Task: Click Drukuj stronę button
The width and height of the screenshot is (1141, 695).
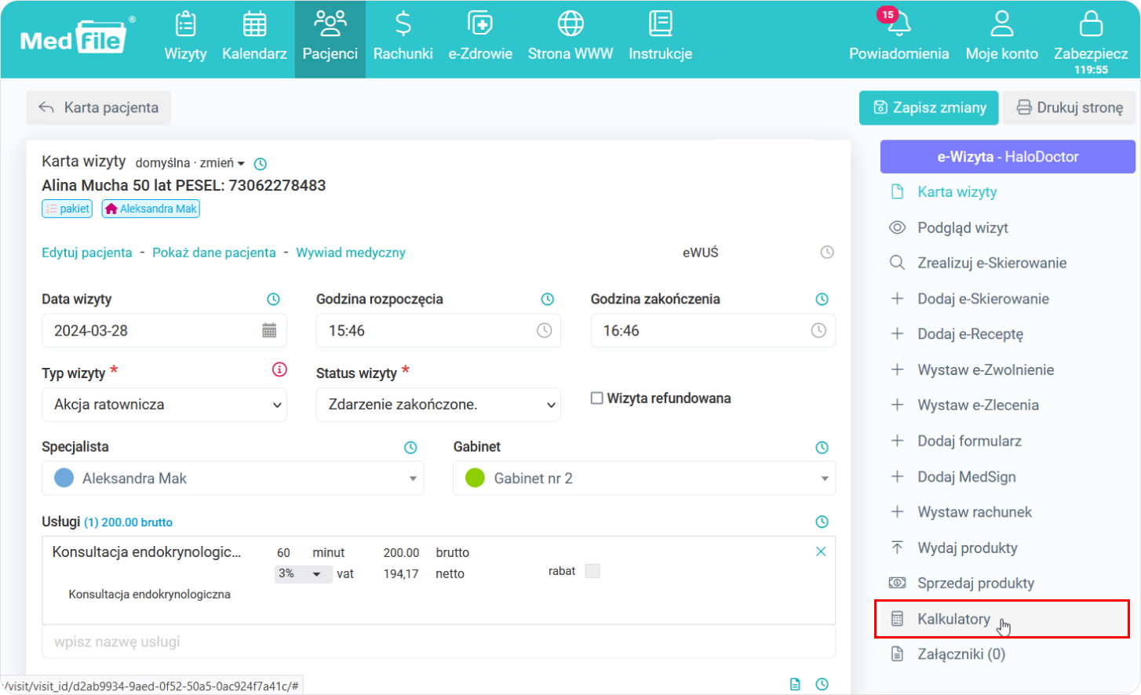Action: (x=1069, y=107)
